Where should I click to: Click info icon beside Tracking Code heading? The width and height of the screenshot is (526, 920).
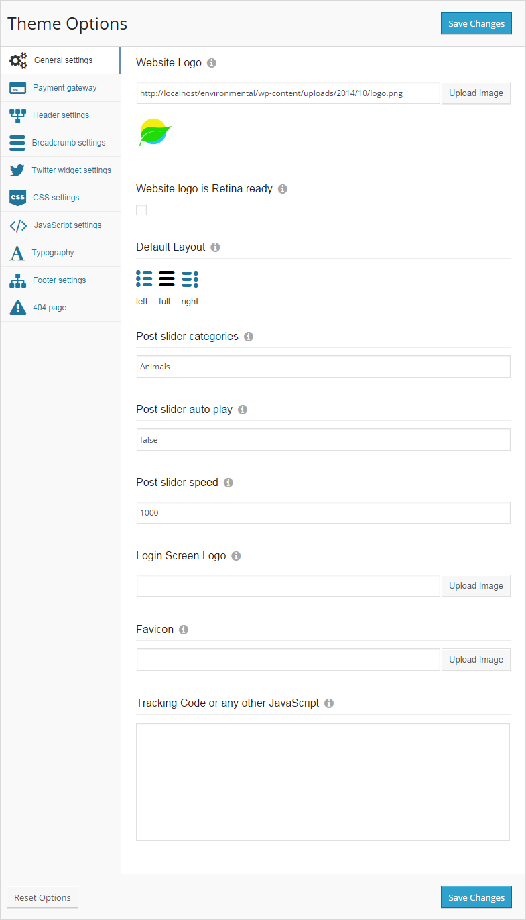click(x=329, y=703)
